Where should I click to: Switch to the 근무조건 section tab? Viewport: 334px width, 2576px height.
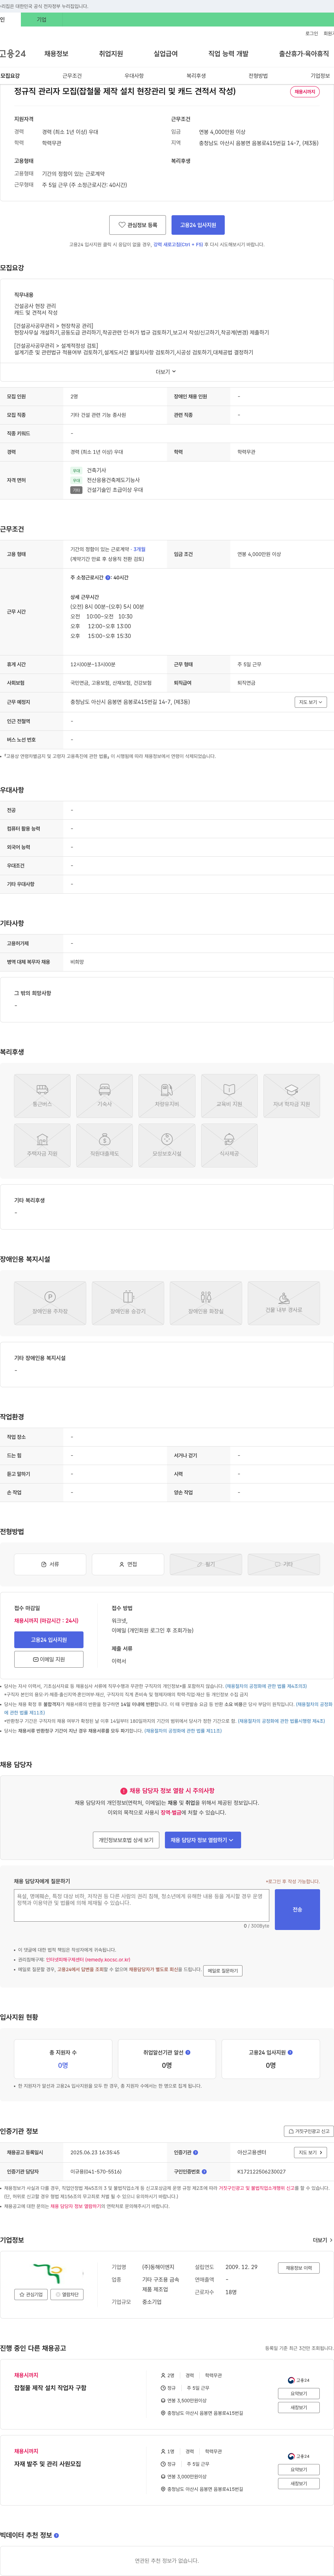click(x=72, y=76)
